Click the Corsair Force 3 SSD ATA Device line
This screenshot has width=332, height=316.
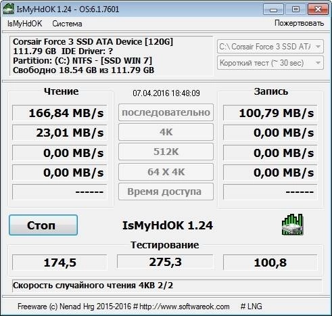(93, 42)
